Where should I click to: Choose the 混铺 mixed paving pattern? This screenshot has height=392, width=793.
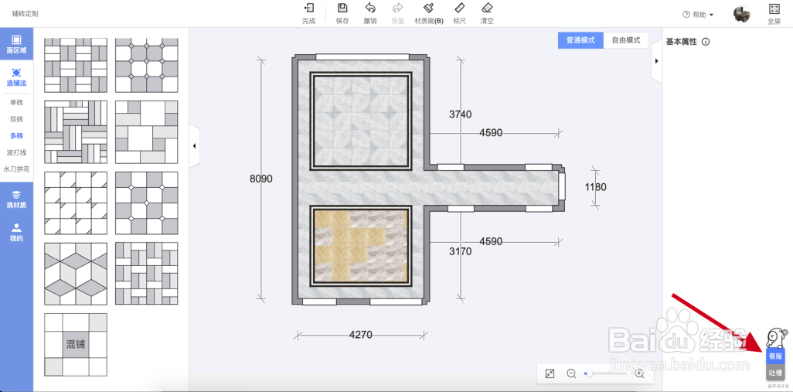click(76, 345)
